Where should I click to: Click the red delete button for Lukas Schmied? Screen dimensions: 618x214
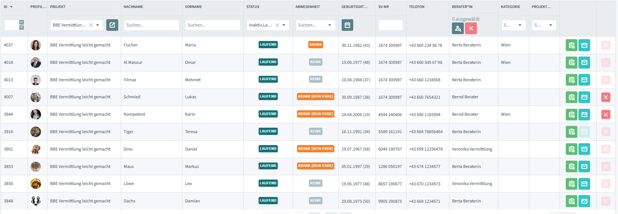(605, 97)
